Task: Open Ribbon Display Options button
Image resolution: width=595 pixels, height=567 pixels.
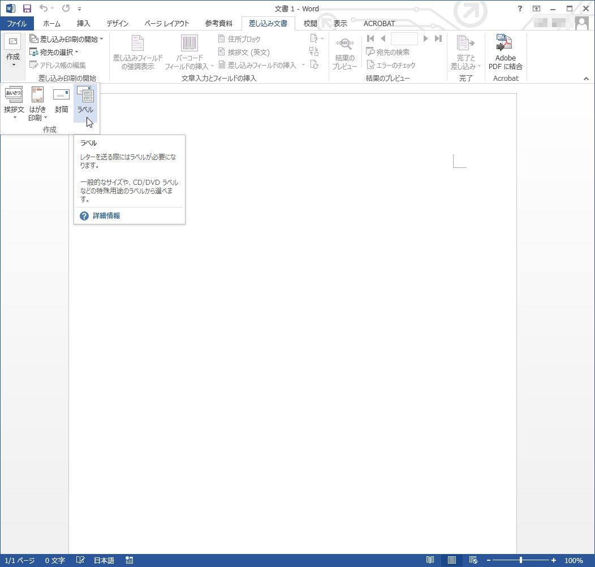Action: point(536,8)
